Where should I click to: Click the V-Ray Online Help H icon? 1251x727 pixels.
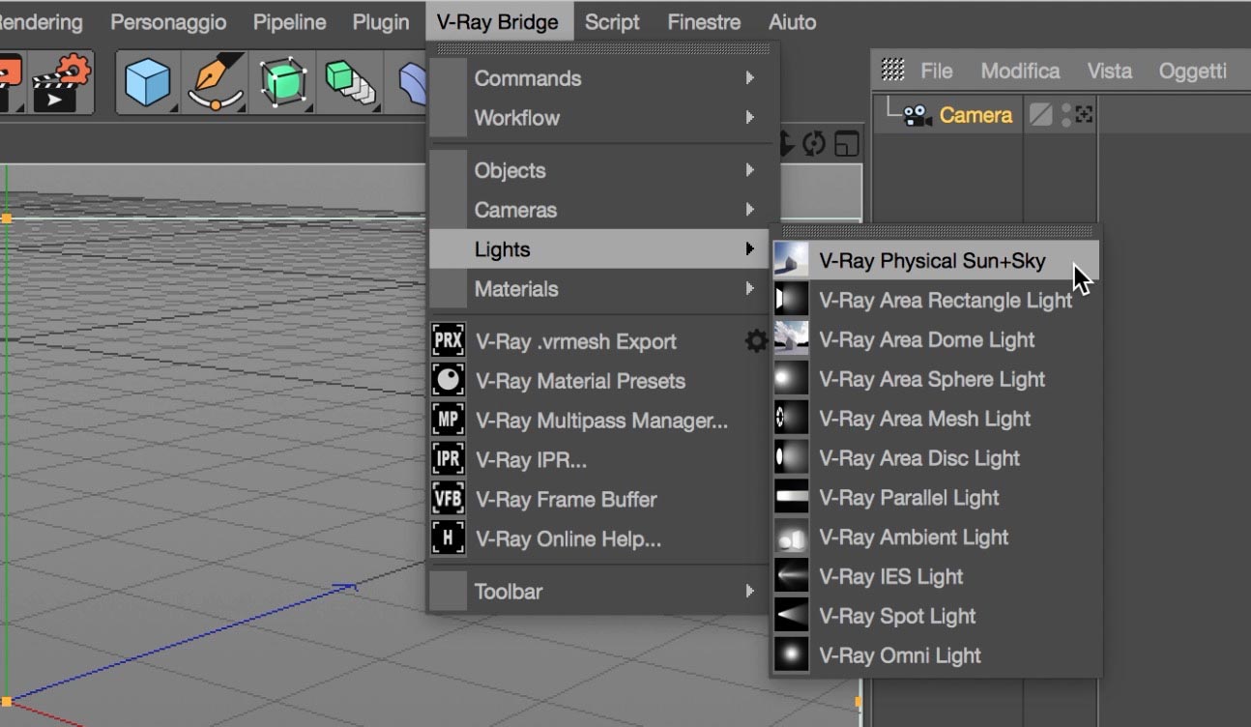coord(449,539)
